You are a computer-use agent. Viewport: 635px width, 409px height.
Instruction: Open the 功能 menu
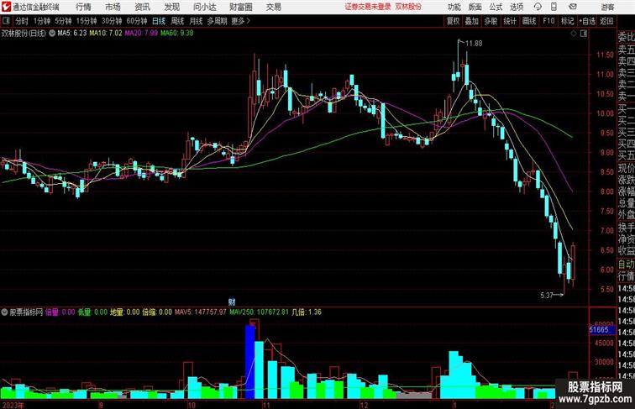pyautogui.click(x=454, y=7)
